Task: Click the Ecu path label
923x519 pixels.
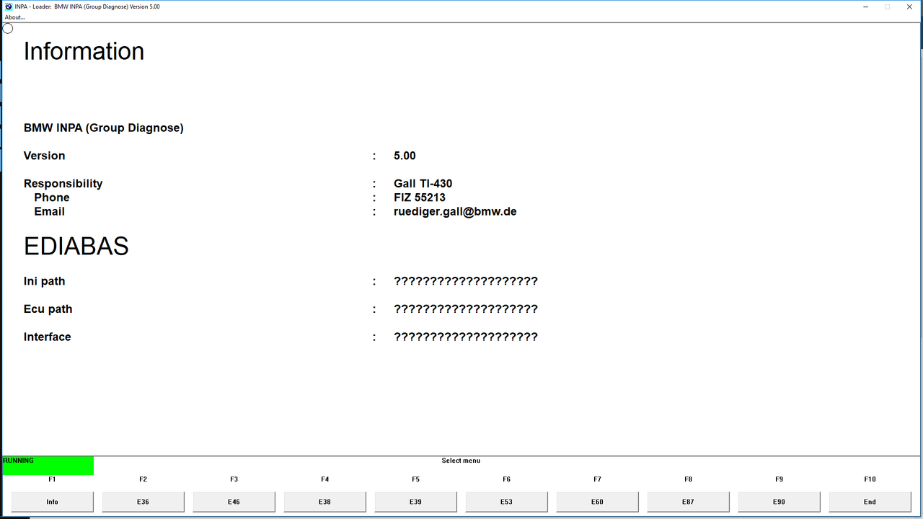Action: pos(48,309)
